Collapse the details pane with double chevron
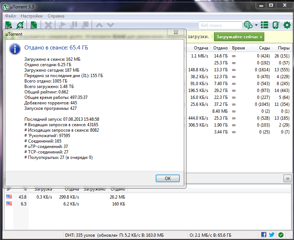The height and width of the screenshot is (240, 294). [x=287, y=179]
